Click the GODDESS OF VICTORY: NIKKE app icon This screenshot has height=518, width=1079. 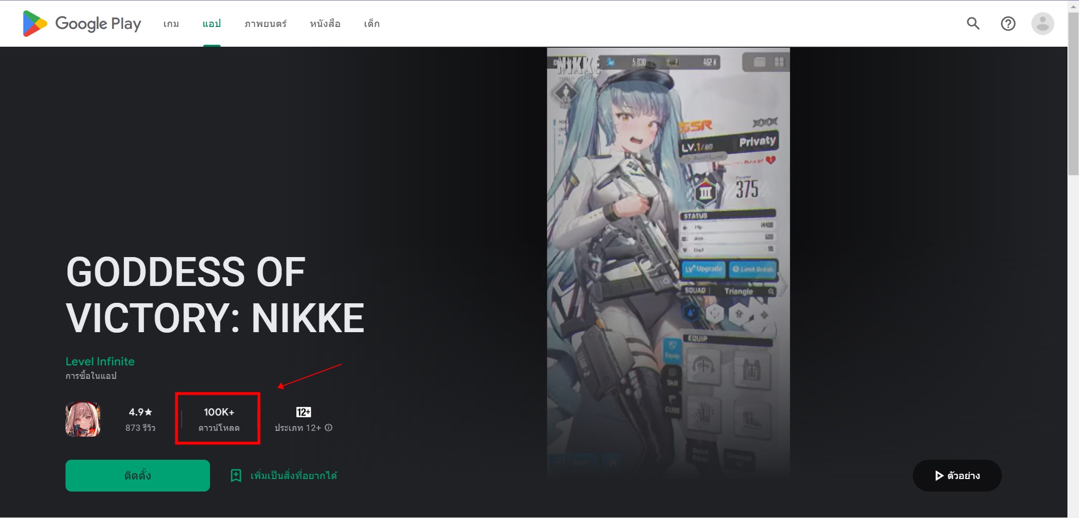coord(83,419)
